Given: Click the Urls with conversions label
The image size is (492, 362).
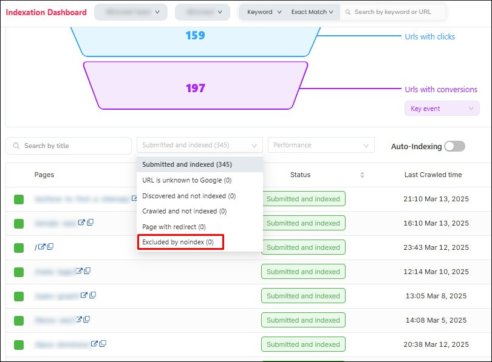Looking at the screenshot, I should pos(442,89).
